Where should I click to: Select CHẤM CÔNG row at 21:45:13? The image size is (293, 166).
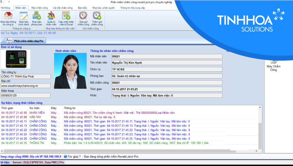click(129, 126)
